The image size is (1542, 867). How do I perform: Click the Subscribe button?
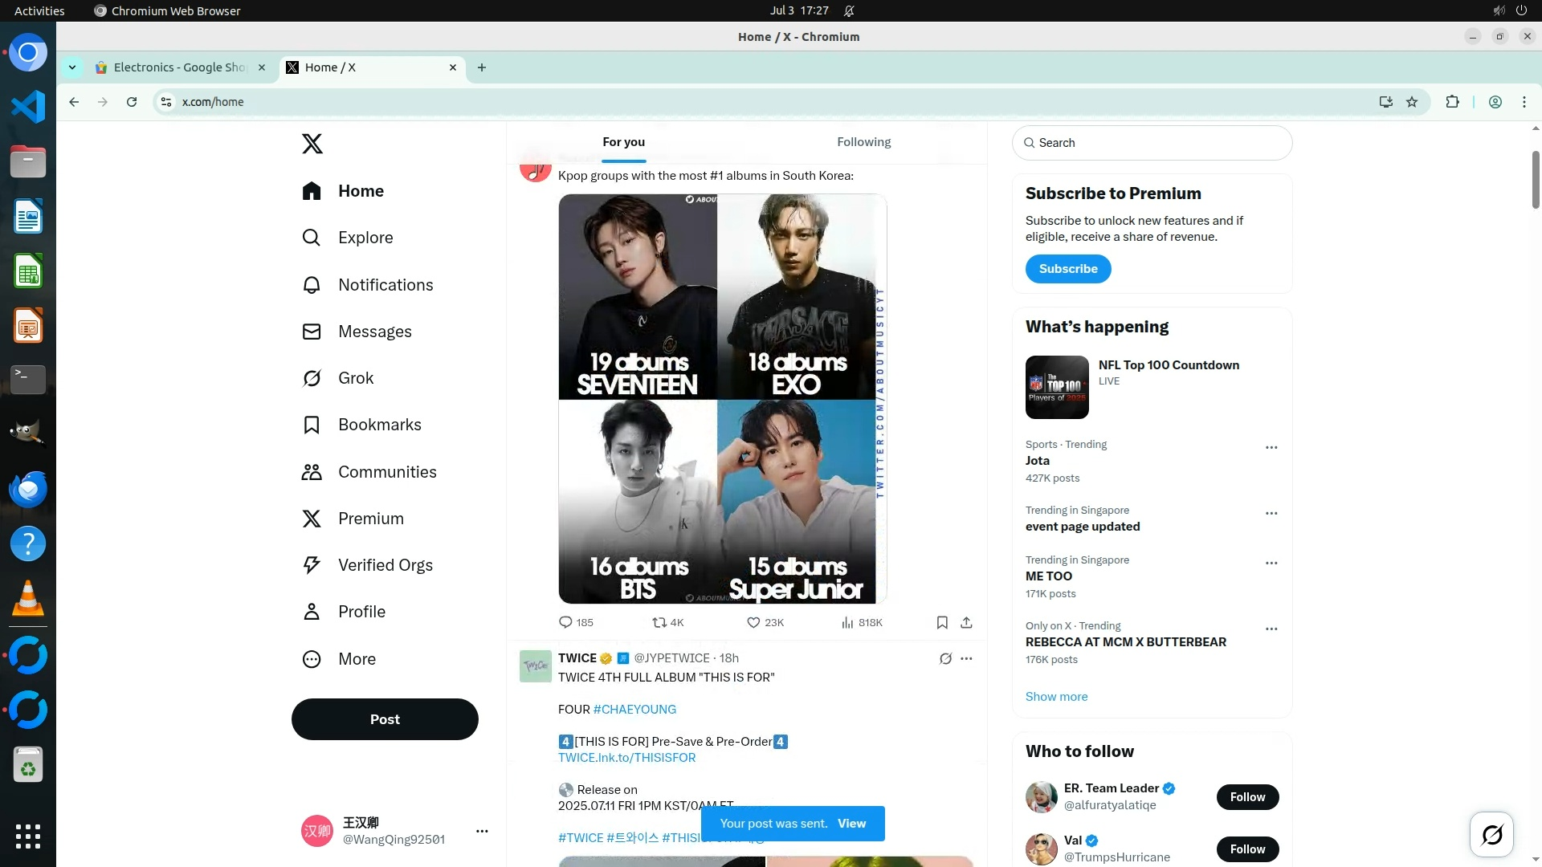click(1067, 269)
